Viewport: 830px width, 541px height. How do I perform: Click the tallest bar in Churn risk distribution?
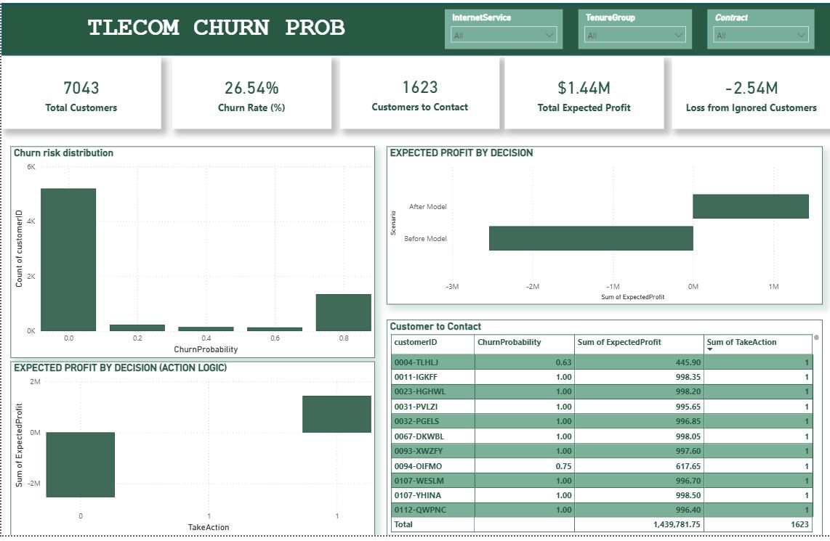click(x=69, y=258)
